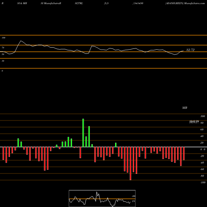This screenshot has height=207, width=207.
Task: Click the RSI value 52.72 label
Action: pos(190,50)
